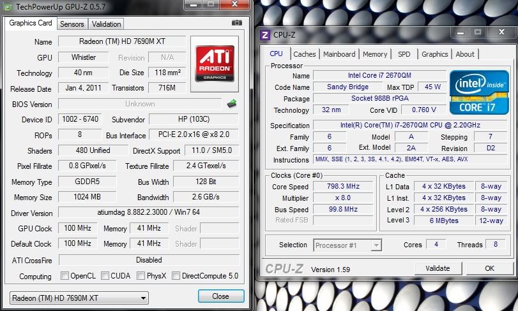Click the Level 2 cache value 4 x 256 KBytes
The image size is (518, 311).
point(444,209)
